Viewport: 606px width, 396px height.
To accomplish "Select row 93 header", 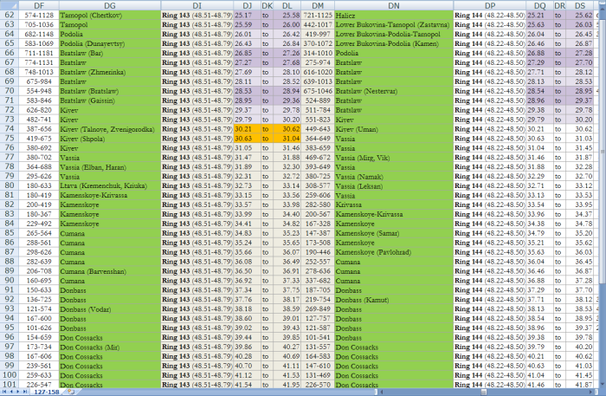I will (x=9, y=308).
